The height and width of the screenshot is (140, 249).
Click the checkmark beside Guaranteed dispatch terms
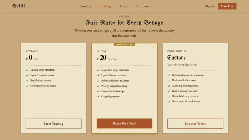(x=169, y=101)
